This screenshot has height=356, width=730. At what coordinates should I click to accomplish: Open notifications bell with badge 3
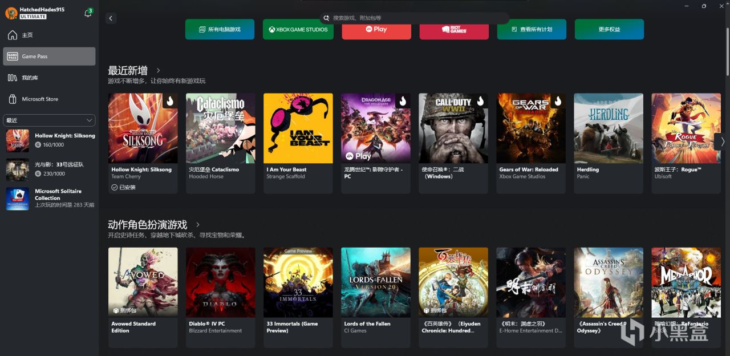[88, 13]
